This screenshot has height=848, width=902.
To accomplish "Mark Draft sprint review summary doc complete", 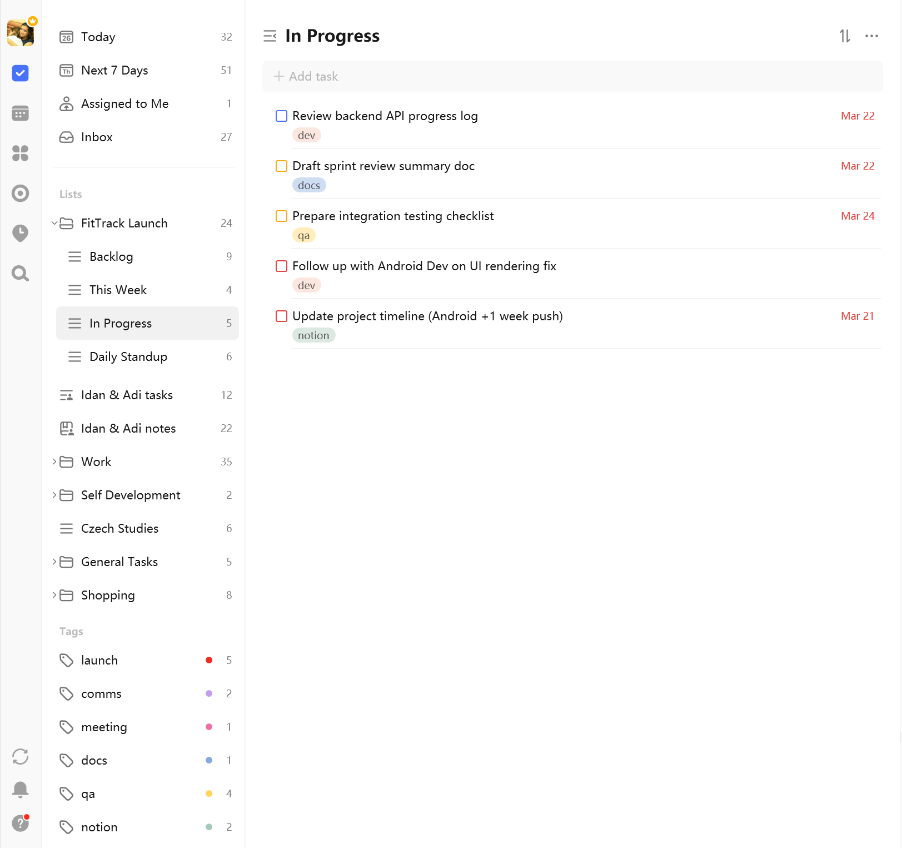I will click(282, 166).
